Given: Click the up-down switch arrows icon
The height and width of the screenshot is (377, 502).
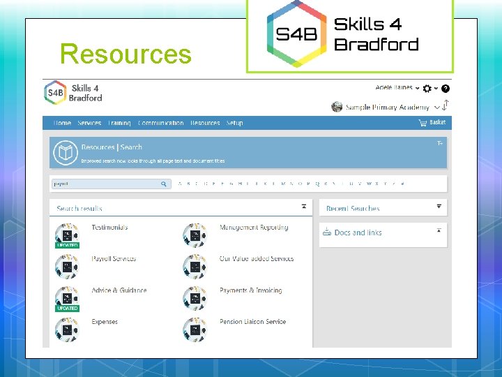Looking at the screenshot, I should pos(446,105).
